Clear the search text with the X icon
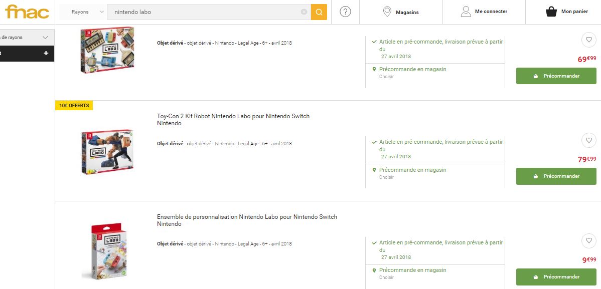 pos(304,12)
